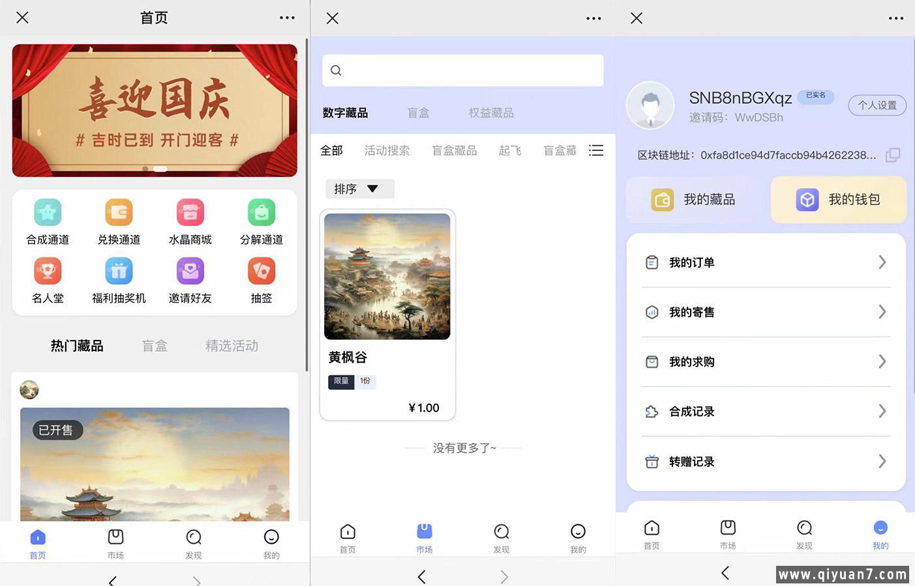Screen dimensions: 915x586
Task: Open the 邀请好友 invite friends icon
Action: coord(190,272)
